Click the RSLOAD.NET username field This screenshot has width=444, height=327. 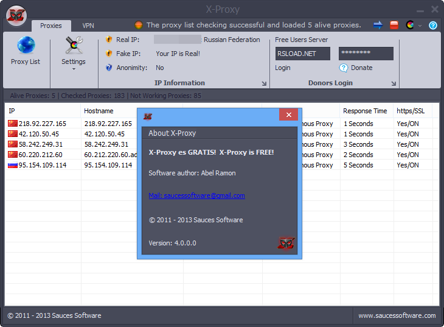pos(303,54)
